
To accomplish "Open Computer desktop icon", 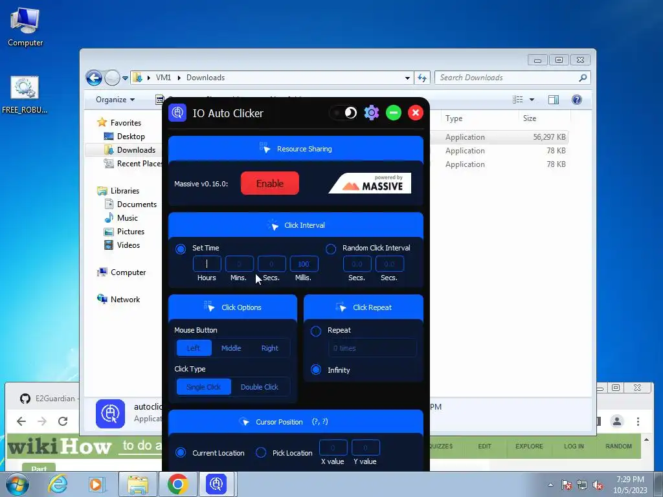I will pyautogui.click(x=25, y=27).
